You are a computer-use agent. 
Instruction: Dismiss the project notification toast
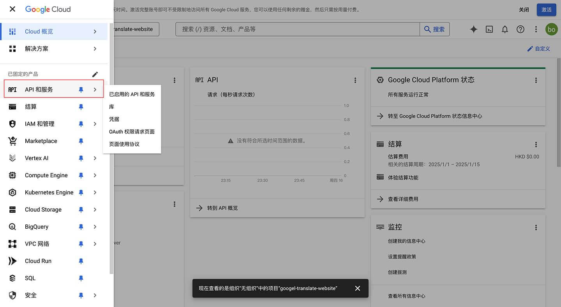(x=358, y=288)
